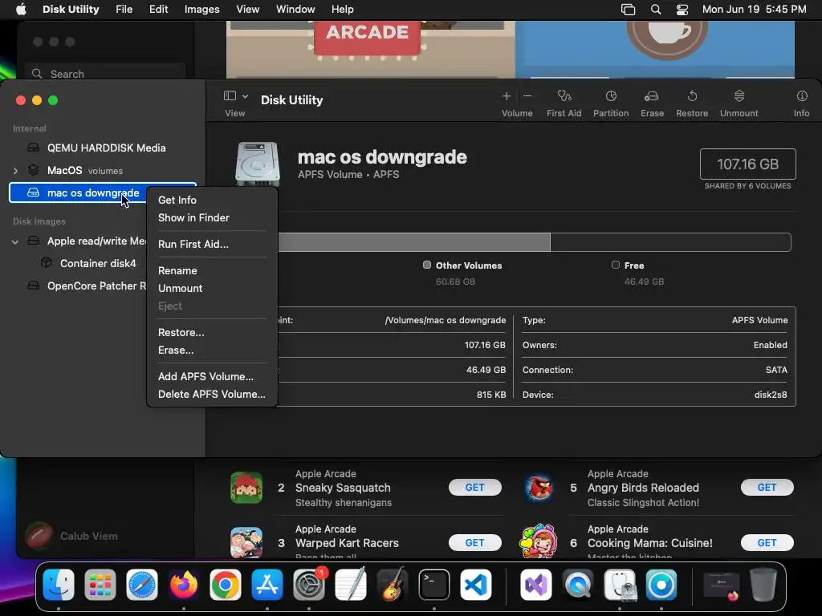This screenshot has width=822, height=616.
Task: Open the Partition toolbar tool
Action: pos(611,96)
